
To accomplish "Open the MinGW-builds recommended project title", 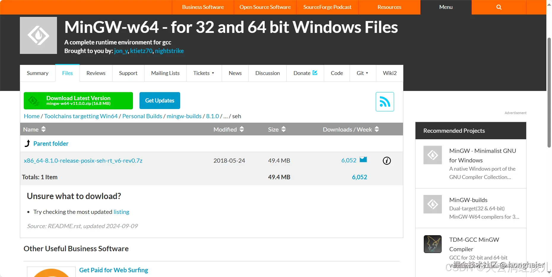I will 468,200.
